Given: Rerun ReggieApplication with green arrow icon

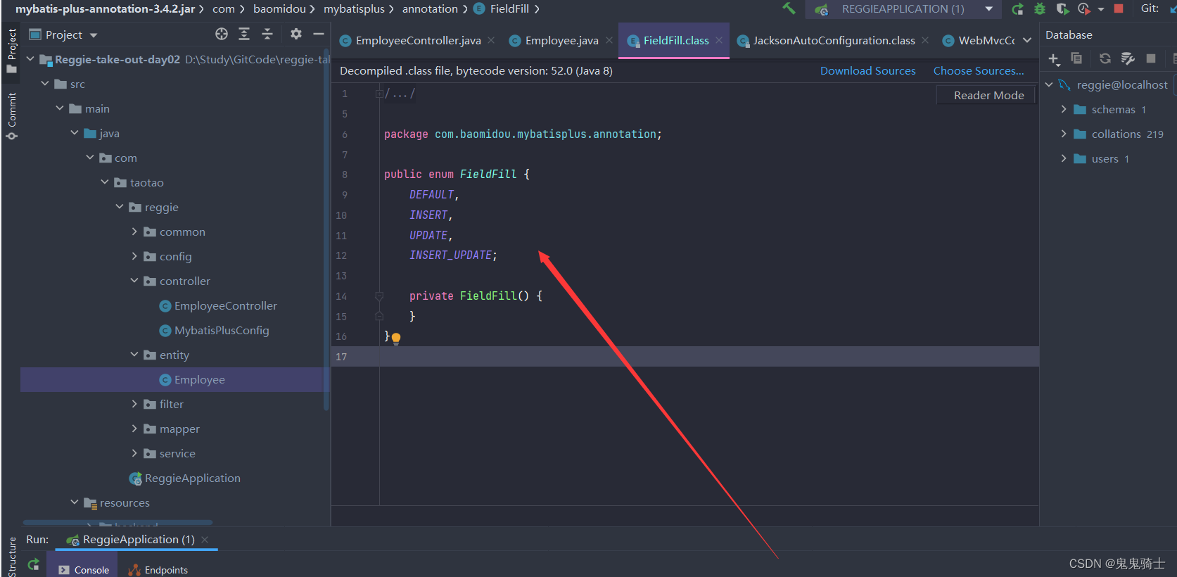Looking at the screenshot, I should click(1017, 9).
